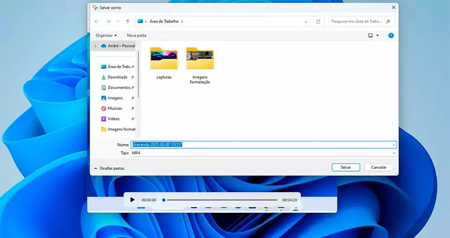Open Imagens in the sidebar
The height and width of the screenshot is (238, 450).
click(112, 98)
